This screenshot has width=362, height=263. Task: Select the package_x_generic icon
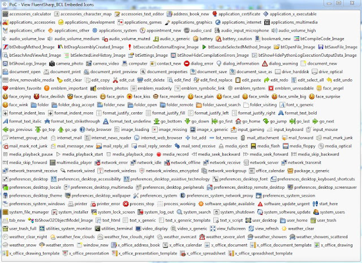pos(290,171)
